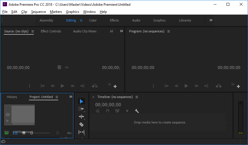Viewport: 248px width, 145px height.
Task: Click poster frame camera icon in thumbnail
Action: [7, 115]
